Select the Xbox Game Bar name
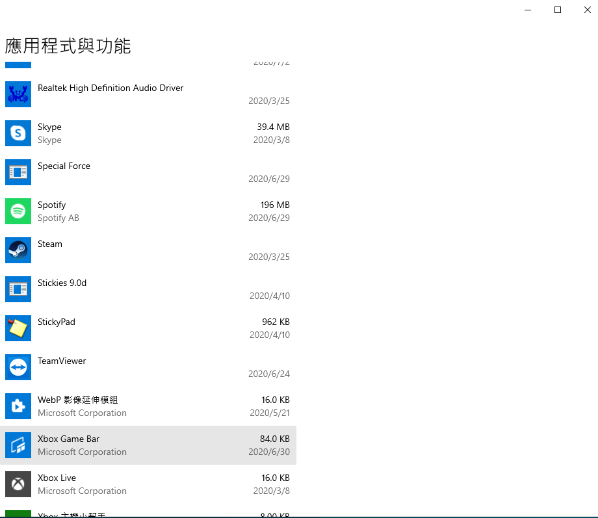Viewport: 598px width, 518px height. click(x=69, y=439)
